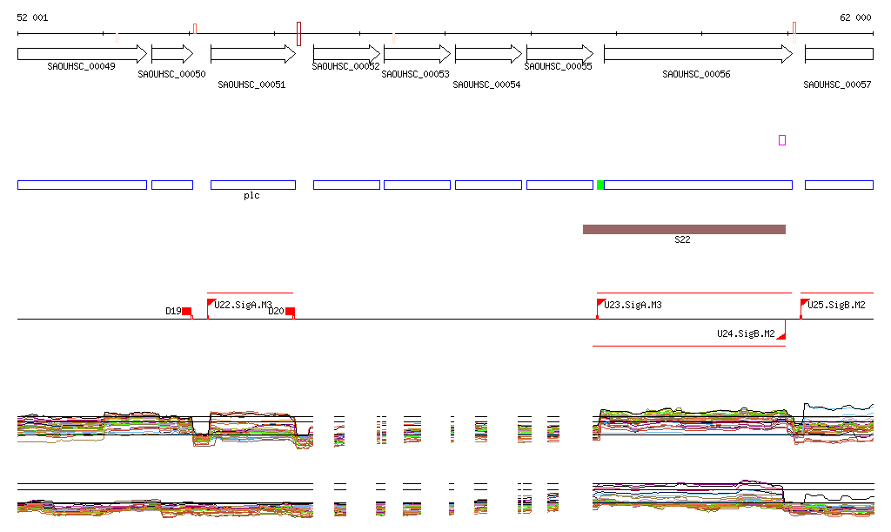Click the orange marker on ruler near SAOUHSC_00050
891x532 pixels.
195,29
